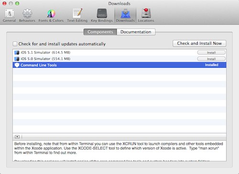
Task: Enable automatic update checking checkbox
Action: pos(15,44)
